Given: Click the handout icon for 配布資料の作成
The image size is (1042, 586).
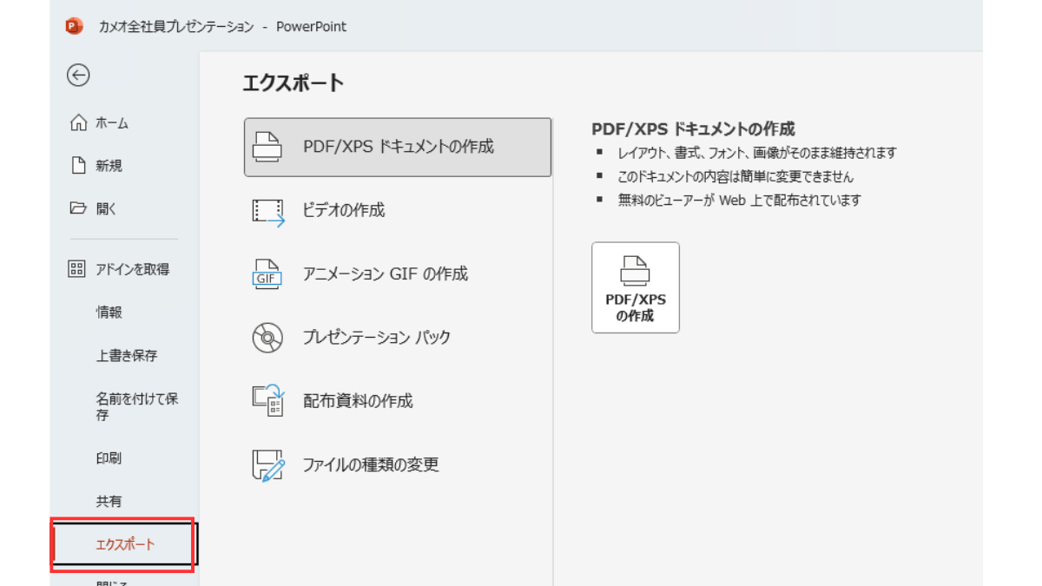Looking at the screenshot, I should (267, 400).
